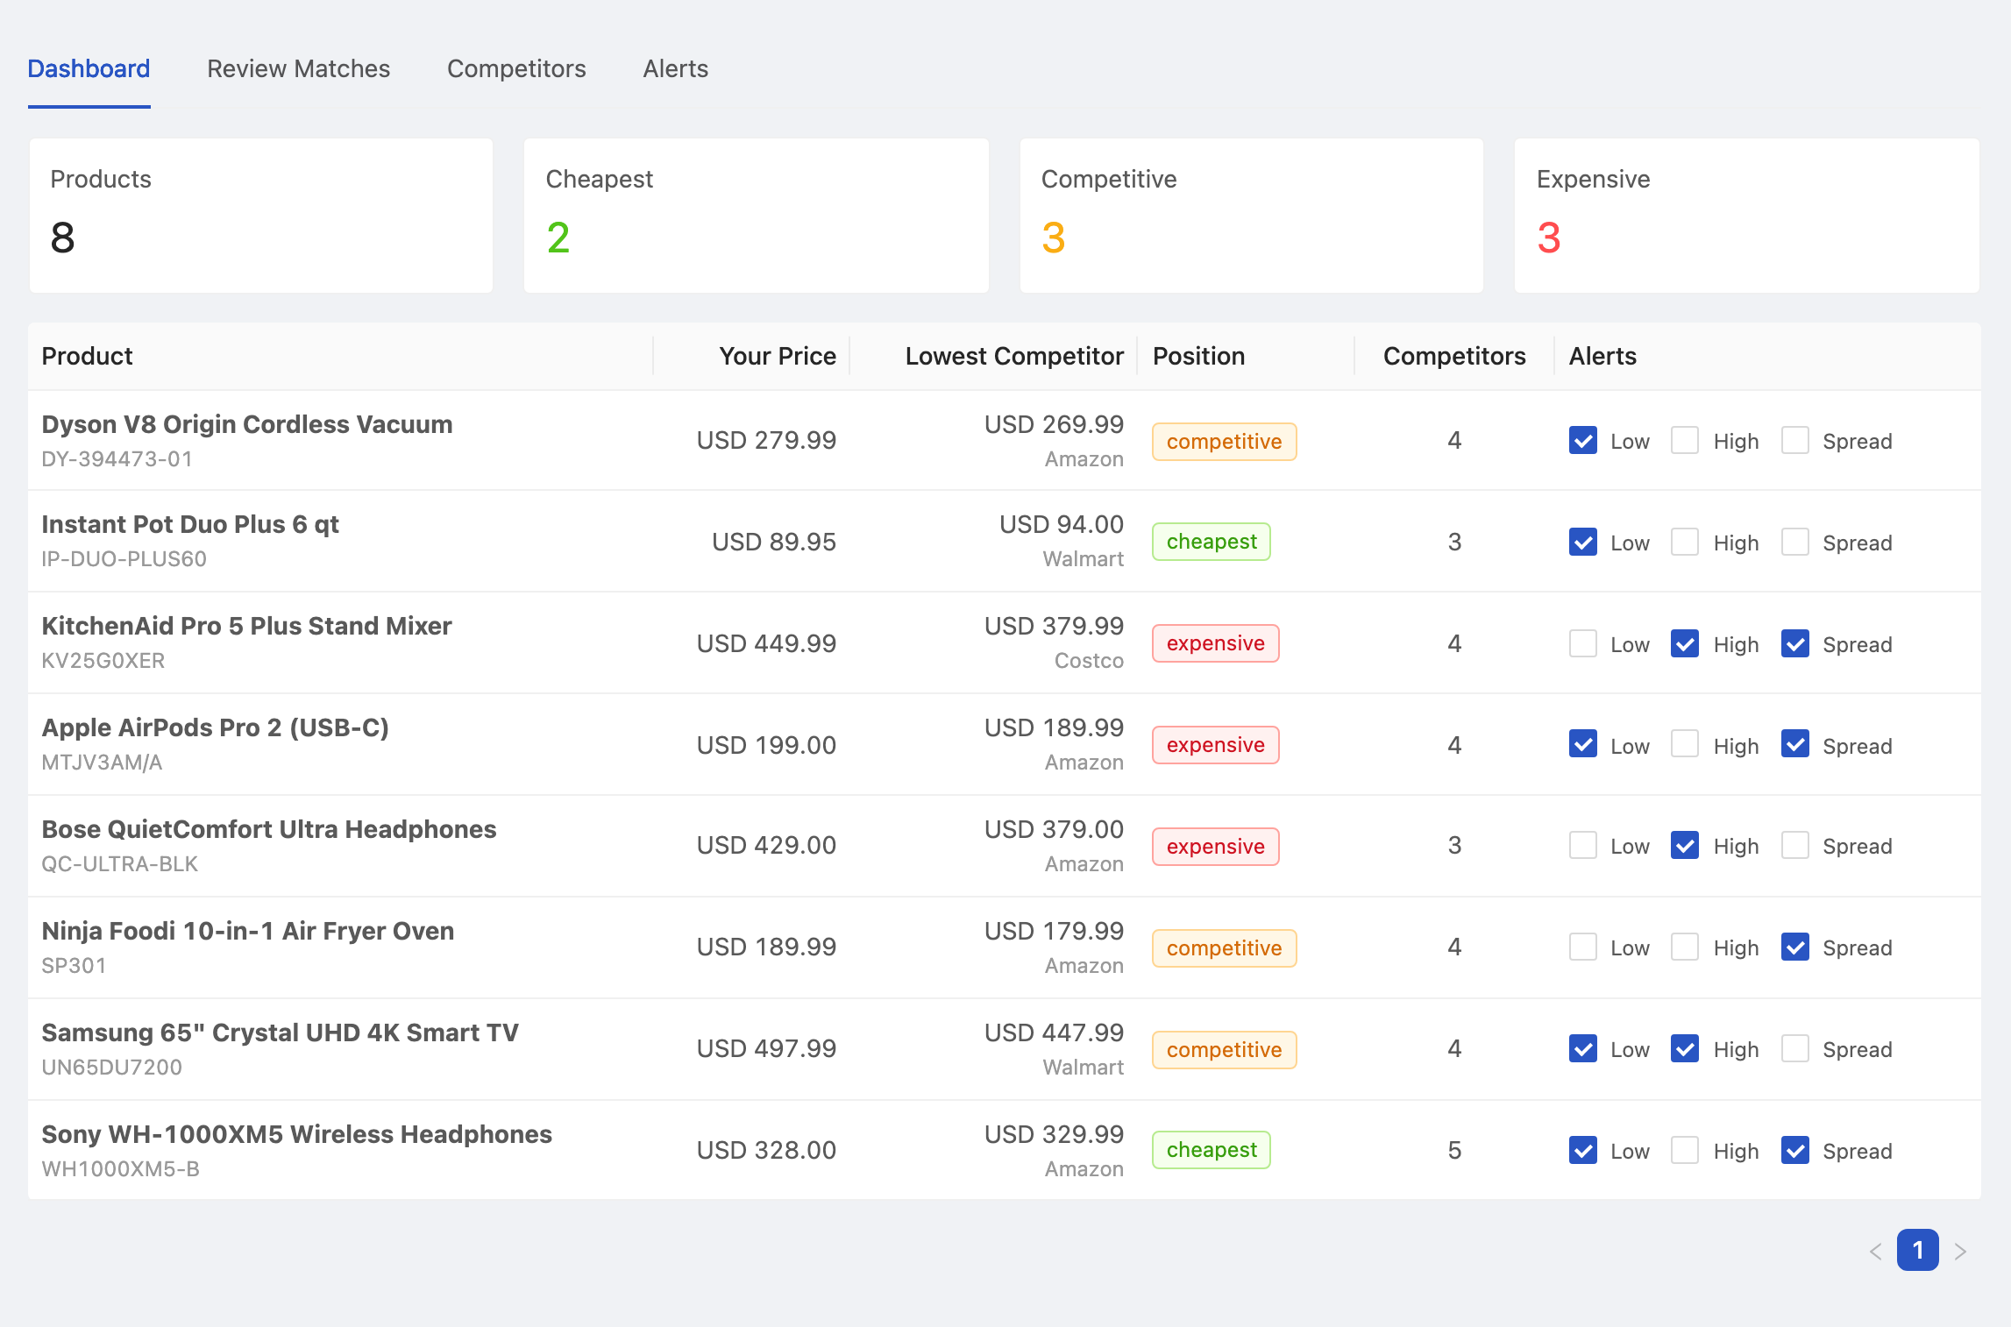Switch to the Review Matches tab

[x=298, y=68]
